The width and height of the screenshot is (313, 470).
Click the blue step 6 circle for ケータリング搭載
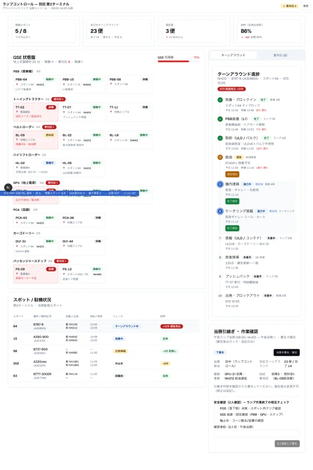220,211
